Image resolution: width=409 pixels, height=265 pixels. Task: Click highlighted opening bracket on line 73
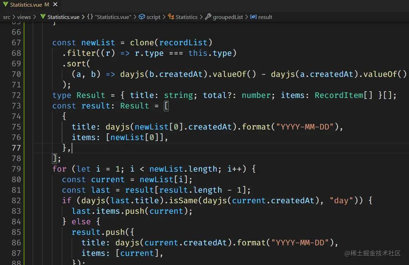click(166, 106)
